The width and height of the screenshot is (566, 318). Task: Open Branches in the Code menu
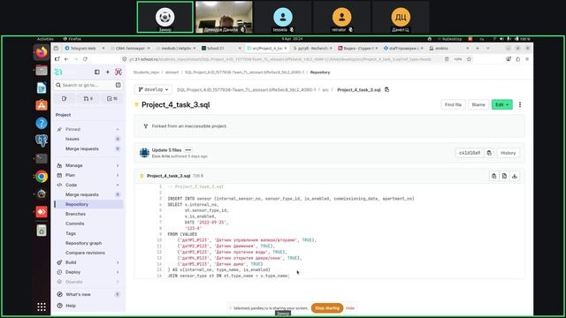click(75, 214)
